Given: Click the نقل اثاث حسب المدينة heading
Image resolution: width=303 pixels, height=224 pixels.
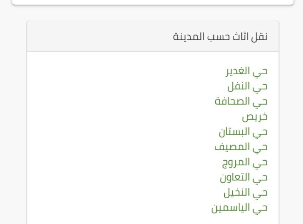Looking at the screenshot, I should 220,36.
